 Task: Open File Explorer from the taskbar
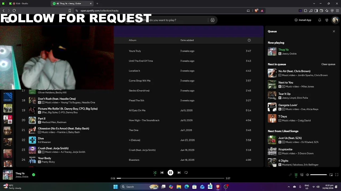179,187
